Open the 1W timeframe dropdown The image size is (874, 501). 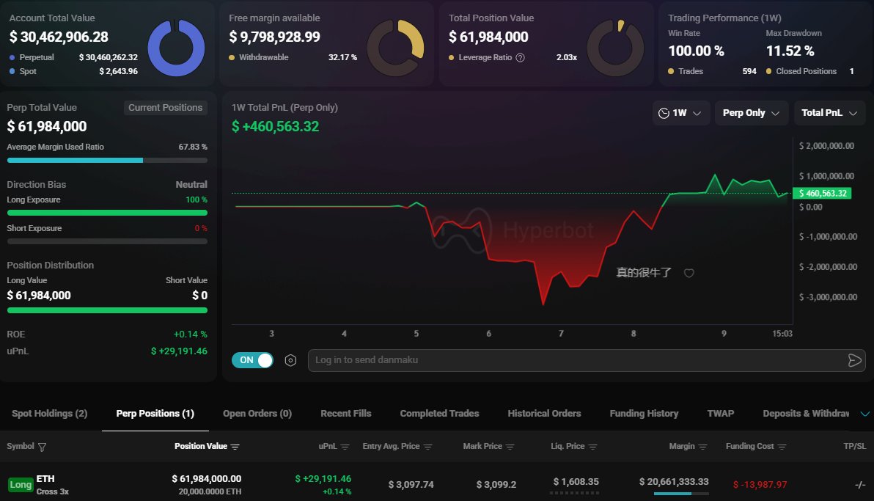pos(680,112)
